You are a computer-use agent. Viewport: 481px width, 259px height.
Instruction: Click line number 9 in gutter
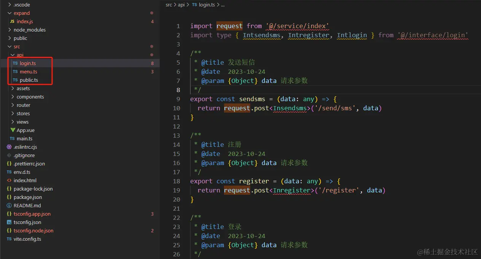[x=178, y=99]
